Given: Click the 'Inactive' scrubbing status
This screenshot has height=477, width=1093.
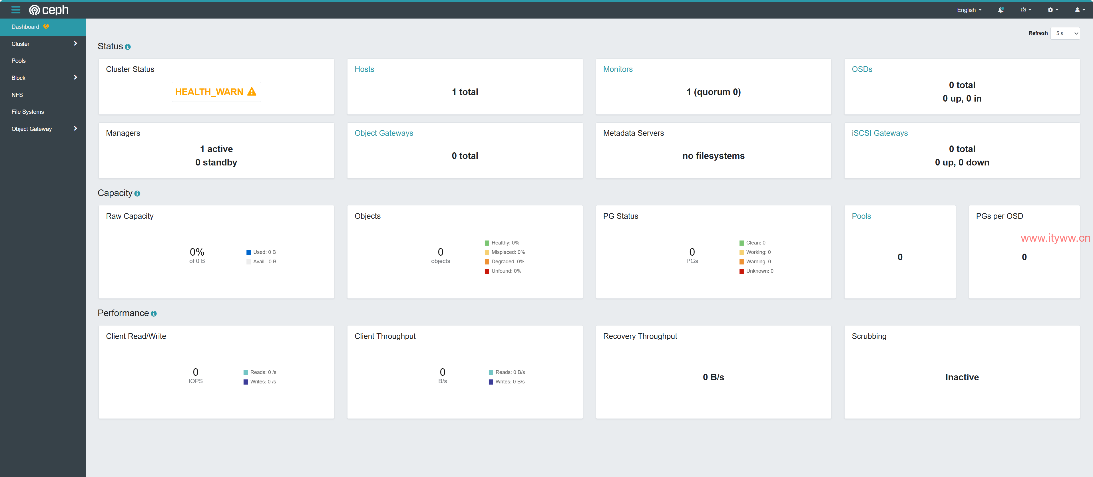Looking at the screenshot, I should click(x=962, y=377).
